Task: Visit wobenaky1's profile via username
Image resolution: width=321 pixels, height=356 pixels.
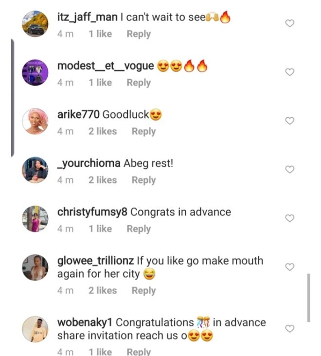Action: click(85, 322)
